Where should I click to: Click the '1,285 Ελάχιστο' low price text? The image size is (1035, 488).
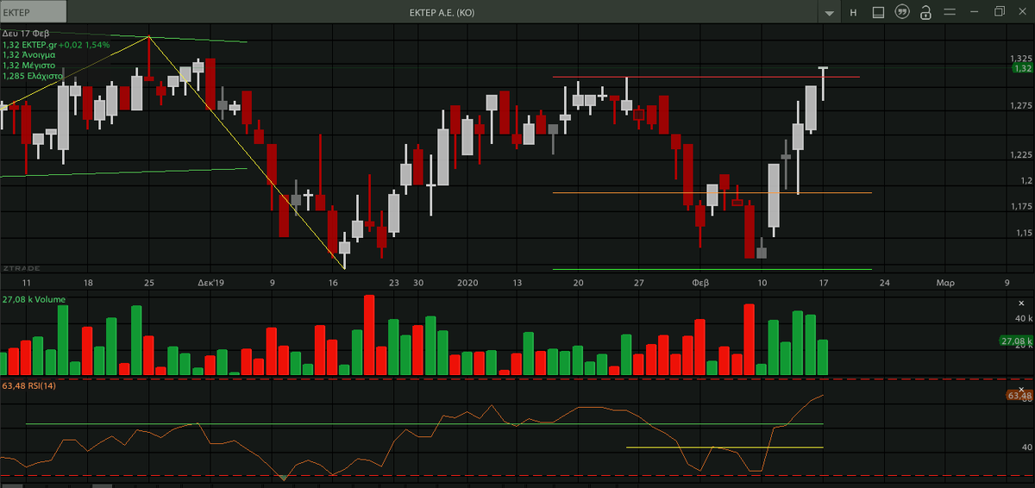click(x=33, y=76)
